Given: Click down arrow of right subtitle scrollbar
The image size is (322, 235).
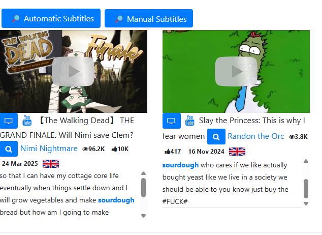Looking at the screenshot, I should [x=306, y=203].
